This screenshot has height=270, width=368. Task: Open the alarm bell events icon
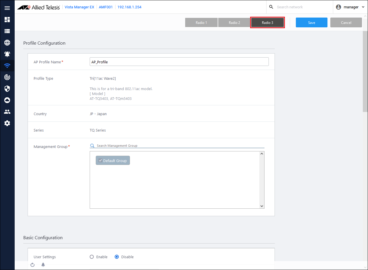click(7, 54)
